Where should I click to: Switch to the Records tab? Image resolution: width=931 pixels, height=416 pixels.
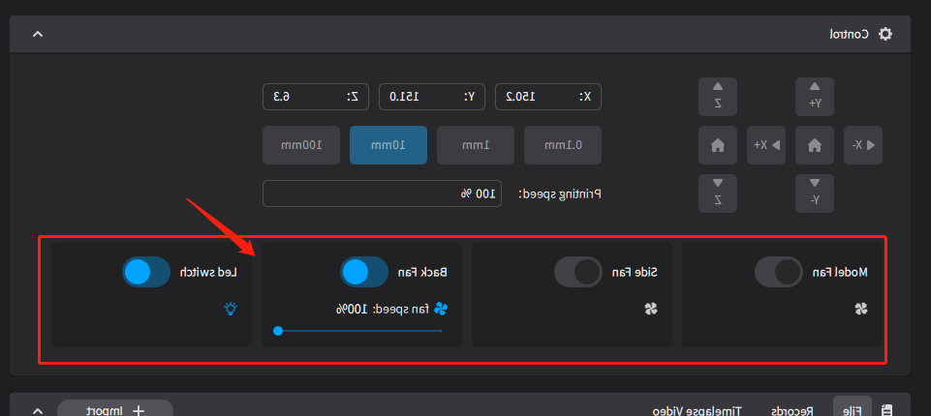click(793, 410)
